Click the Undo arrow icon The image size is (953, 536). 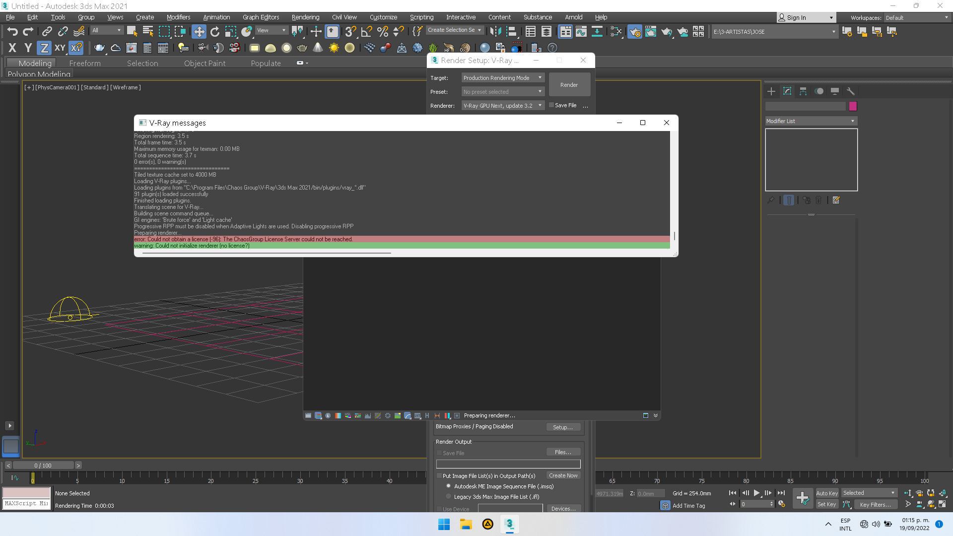[x=12, y=32]
